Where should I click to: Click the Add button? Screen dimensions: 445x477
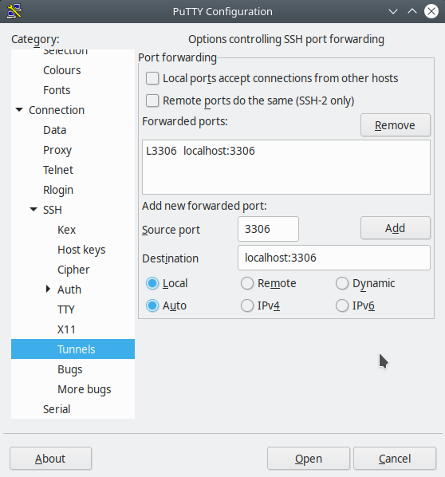pyautogui.click(x=395, y=228)
